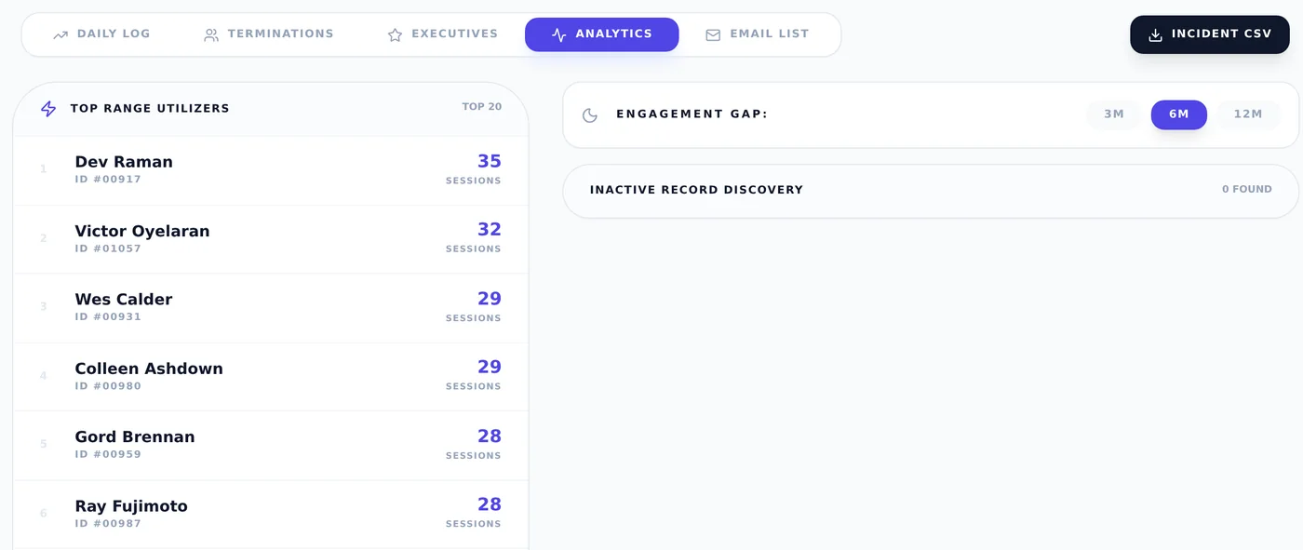The image size is (1303, 550).
Task: Click Dev Raman's 35 sessions count
Action: pyautogui.click(x=490, y=161)
